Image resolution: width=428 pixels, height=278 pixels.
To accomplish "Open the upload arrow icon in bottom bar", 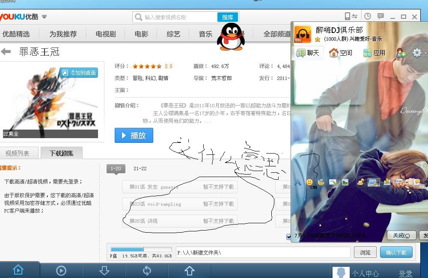I will (190, 271).
